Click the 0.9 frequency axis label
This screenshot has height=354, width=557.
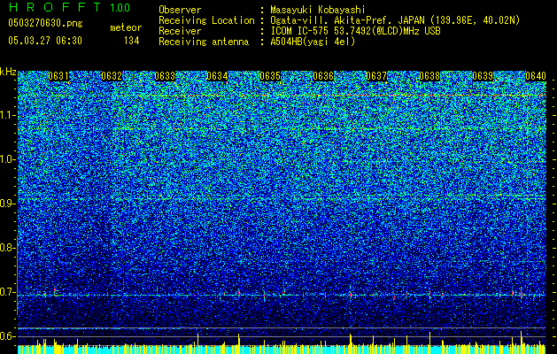tap(6, 204)
